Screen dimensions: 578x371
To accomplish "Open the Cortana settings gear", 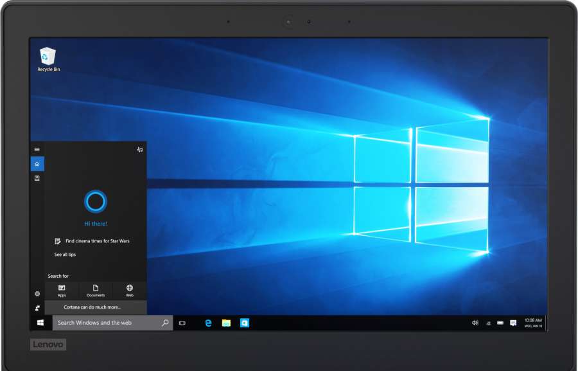I will (x=37, y=294).
